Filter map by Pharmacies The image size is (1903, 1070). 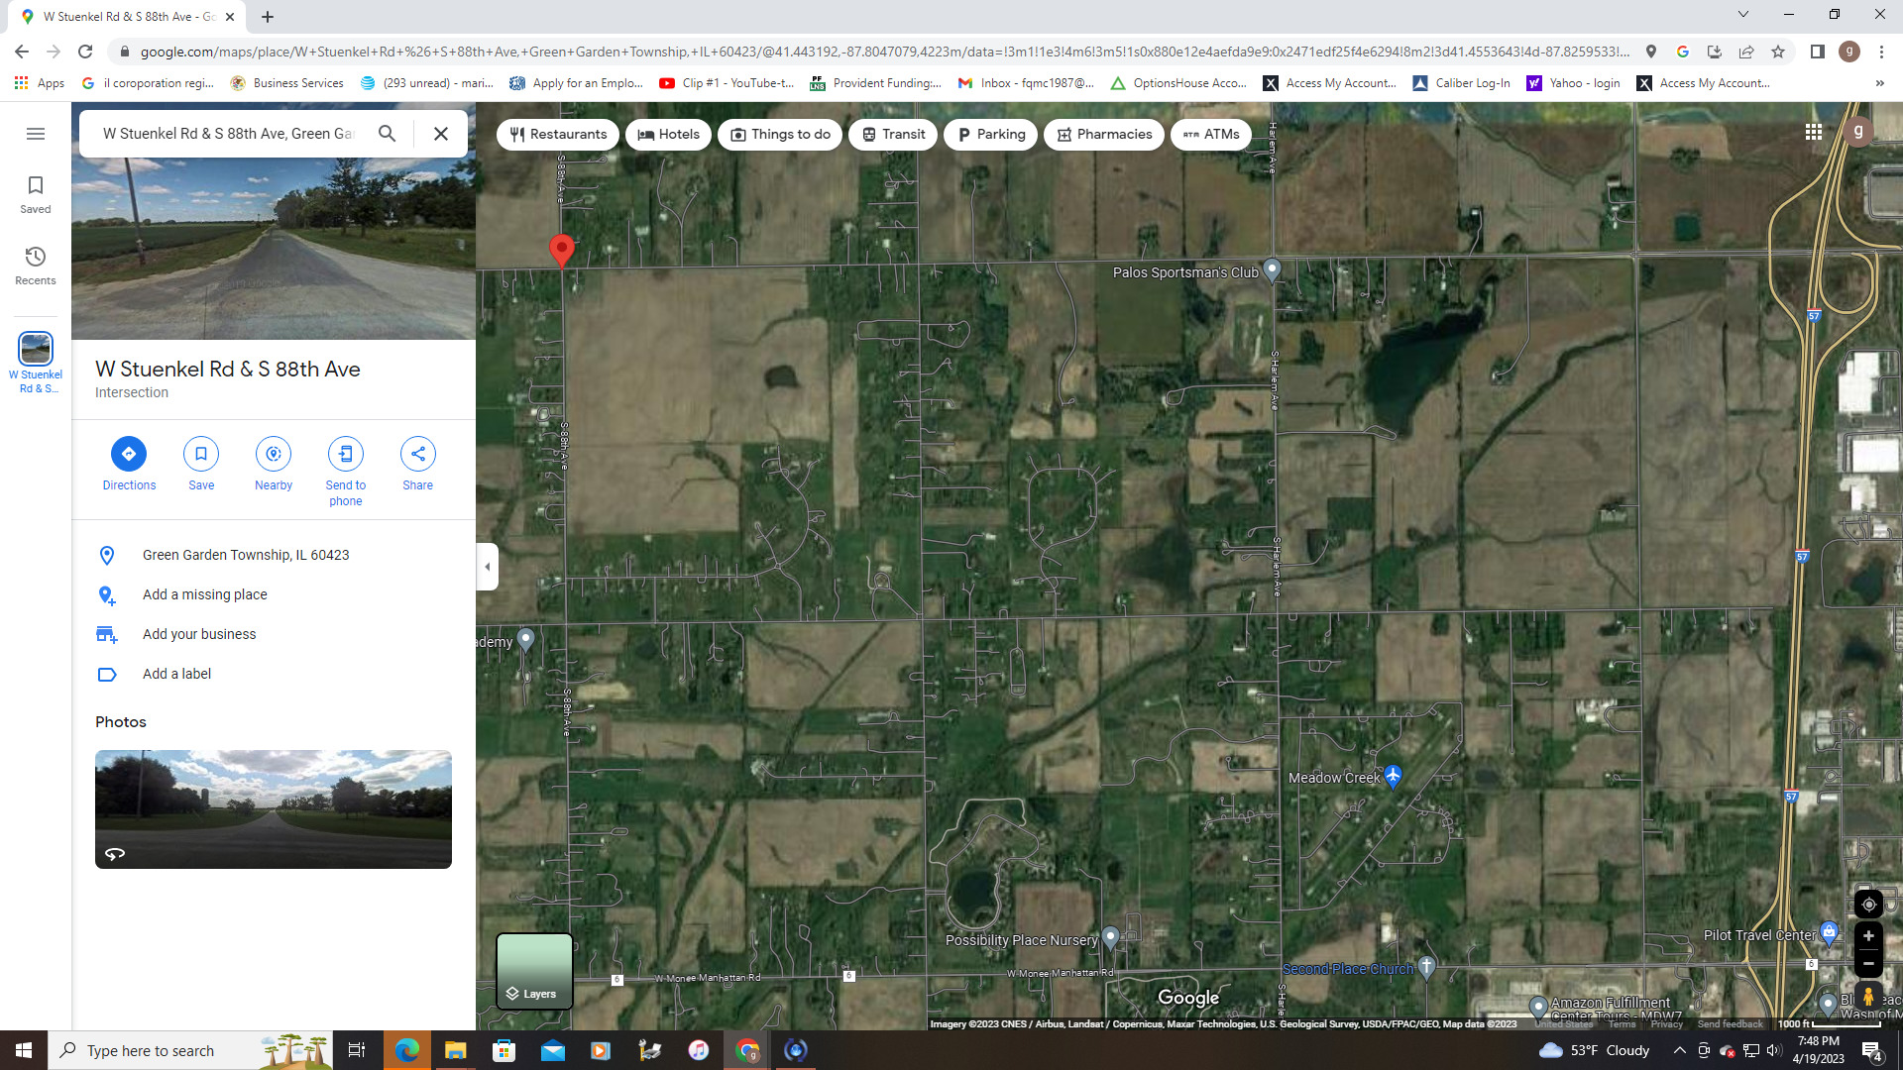click(x=1104, y=135)
